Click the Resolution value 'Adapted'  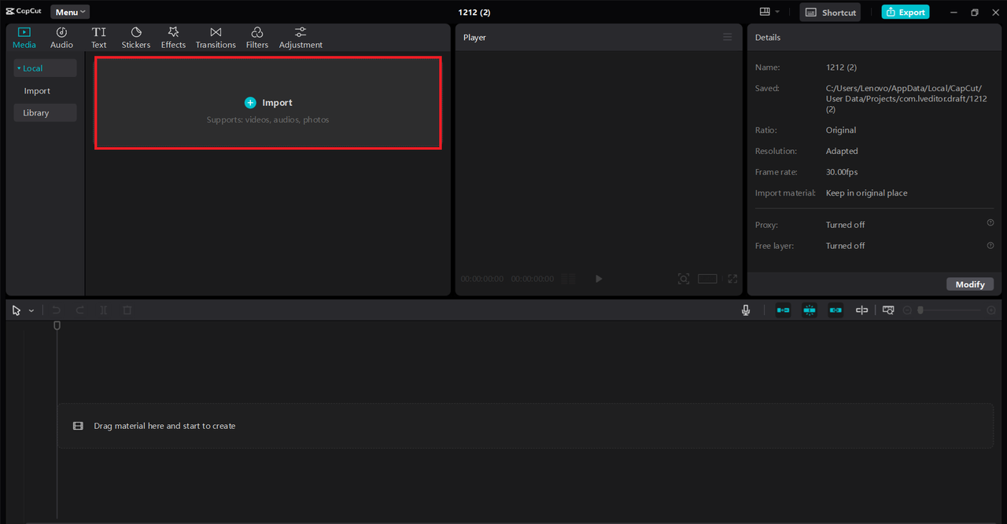(x=842, y=151)
